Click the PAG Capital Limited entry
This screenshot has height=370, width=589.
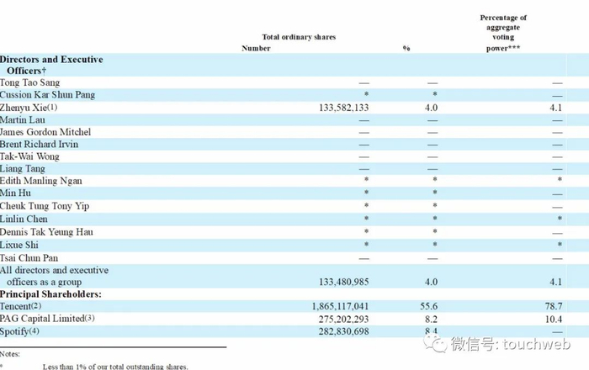tap(42, 319)
